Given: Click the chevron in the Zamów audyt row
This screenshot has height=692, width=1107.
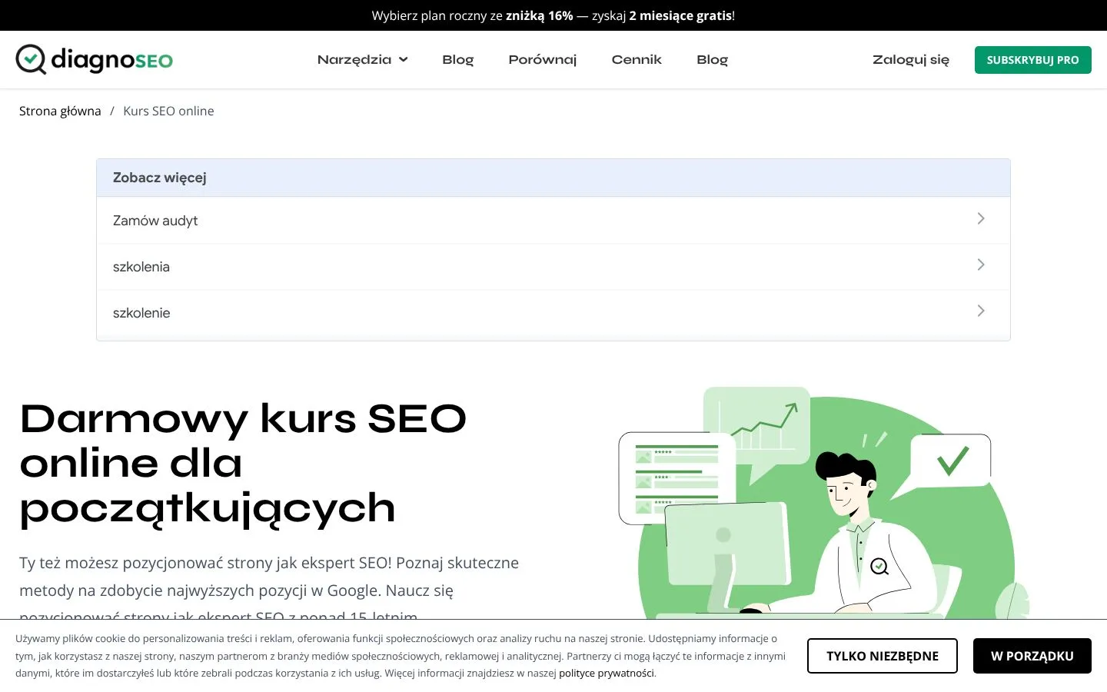Looking at the screenshot, I should (x=981, y=218).
